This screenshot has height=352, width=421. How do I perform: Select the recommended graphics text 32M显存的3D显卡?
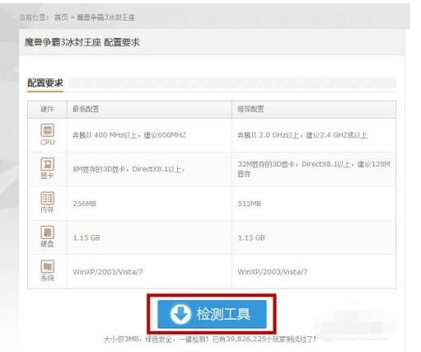point(266,164)
